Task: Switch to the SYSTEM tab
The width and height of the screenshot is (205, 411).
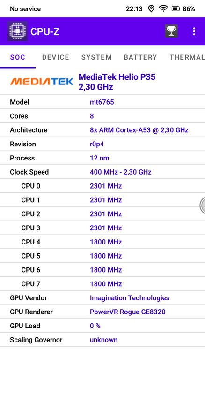Action: point(96,57)
